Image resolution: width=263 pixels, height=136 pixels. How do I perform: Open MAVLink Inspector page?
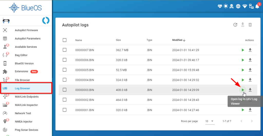pyautogui.click(x=26, y=105)
